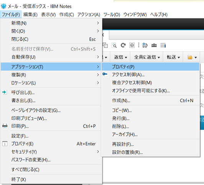The height and width of the screenshot is (185, 204).
Task: Expand the セキュリティ(Y) submenu
Action: click(51, 152)
